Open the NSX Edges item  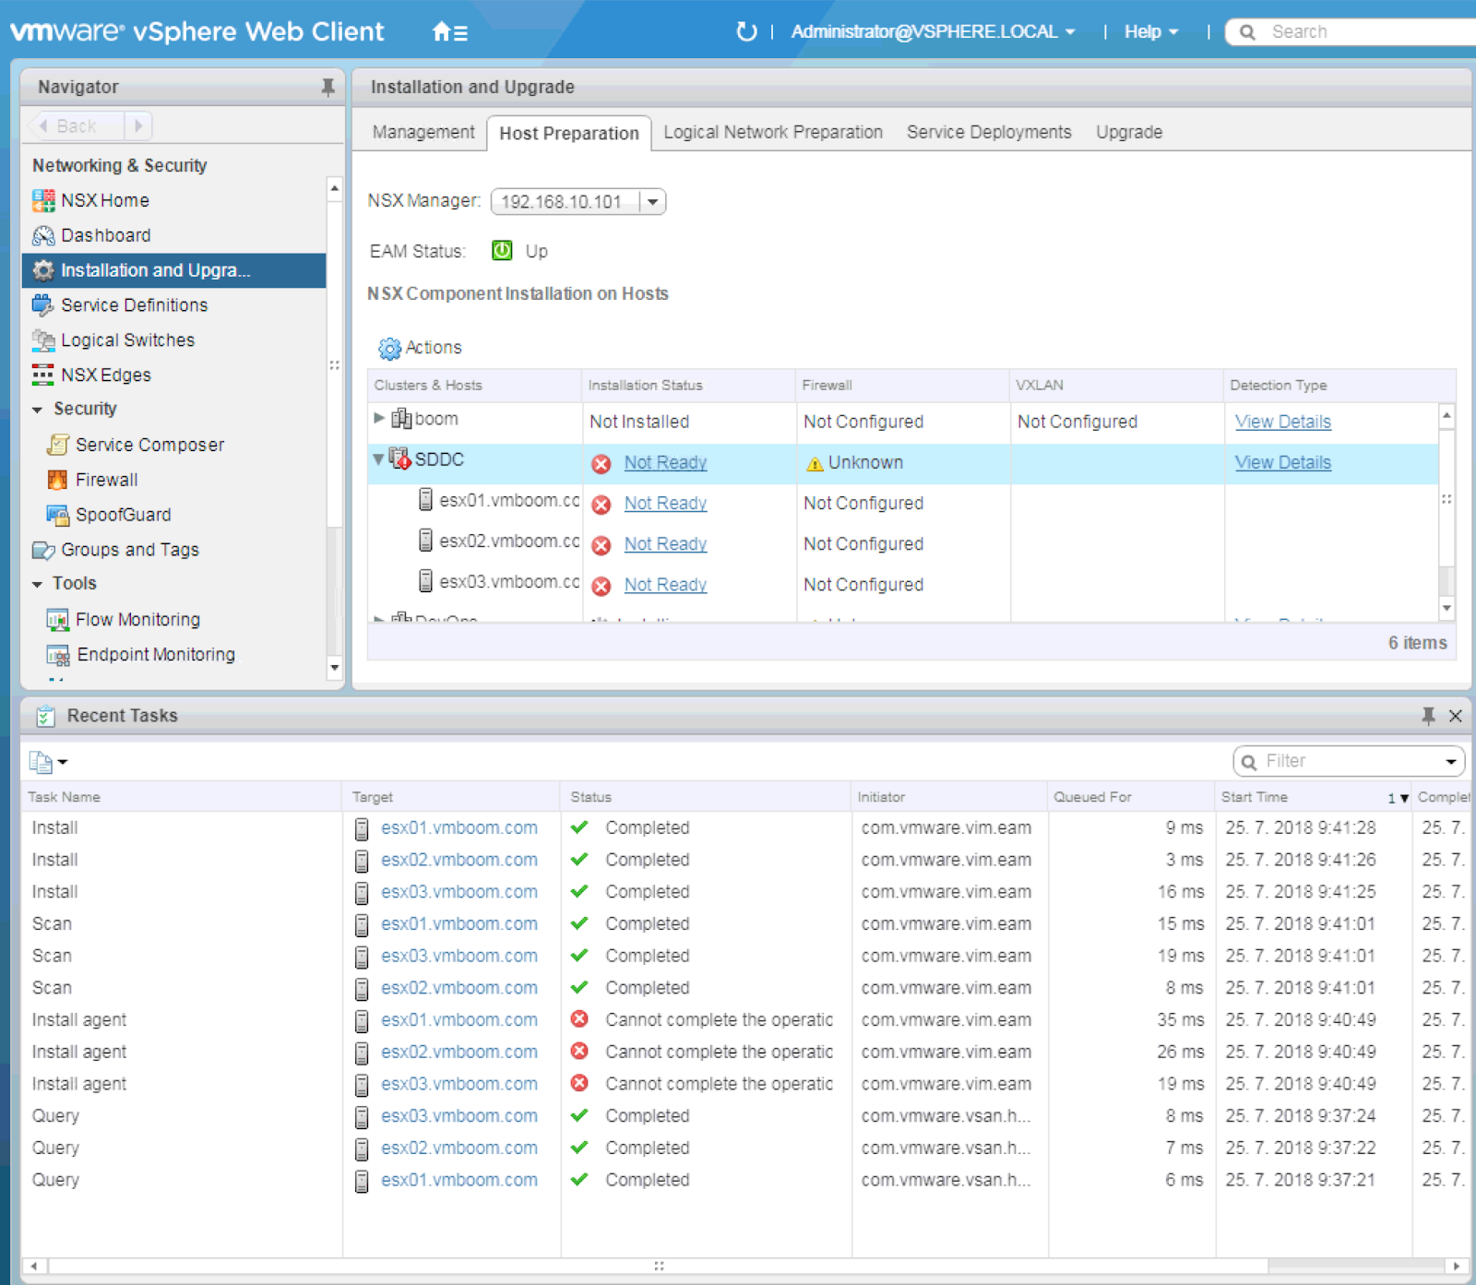click(105, 375)
